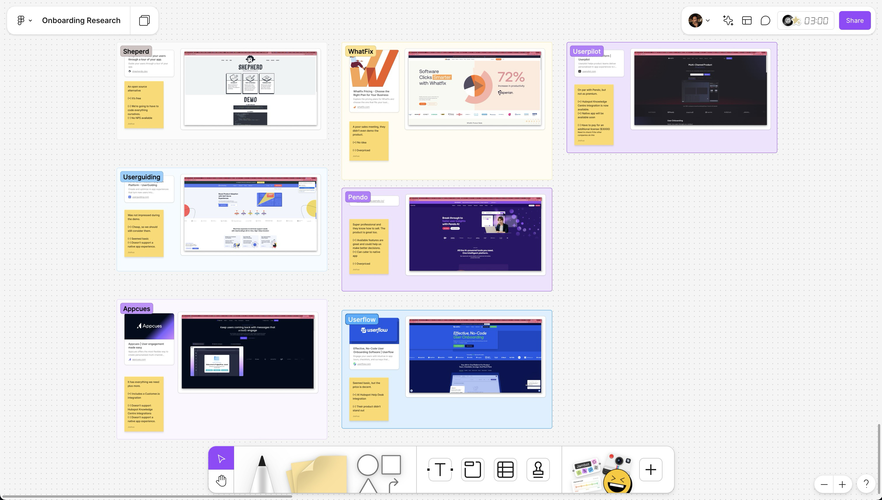The width and height of the screenshot is (882, 500).
Task: Select the Appcues logo link card
Action: [149, 338]
